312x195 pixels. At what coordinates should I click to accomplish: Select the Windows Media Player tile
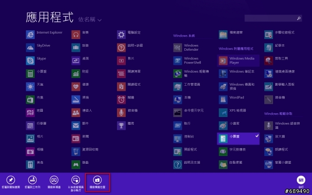(x=238, y=60)
